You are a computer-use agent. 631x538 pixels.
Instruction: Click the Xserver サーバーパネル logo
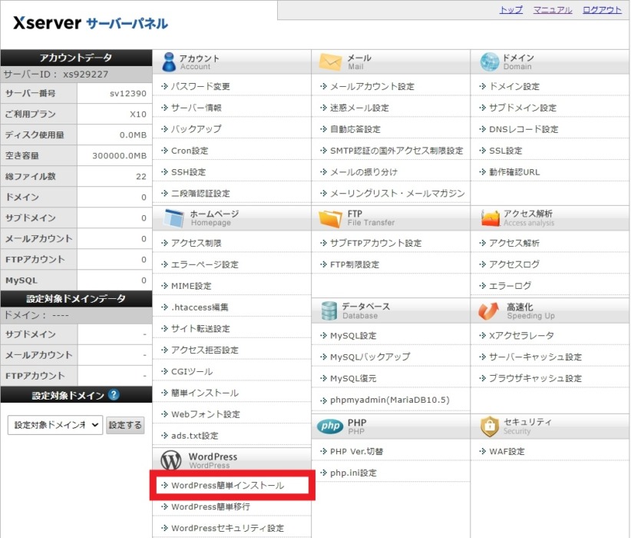pyautogui.click(x=91, y=23)
